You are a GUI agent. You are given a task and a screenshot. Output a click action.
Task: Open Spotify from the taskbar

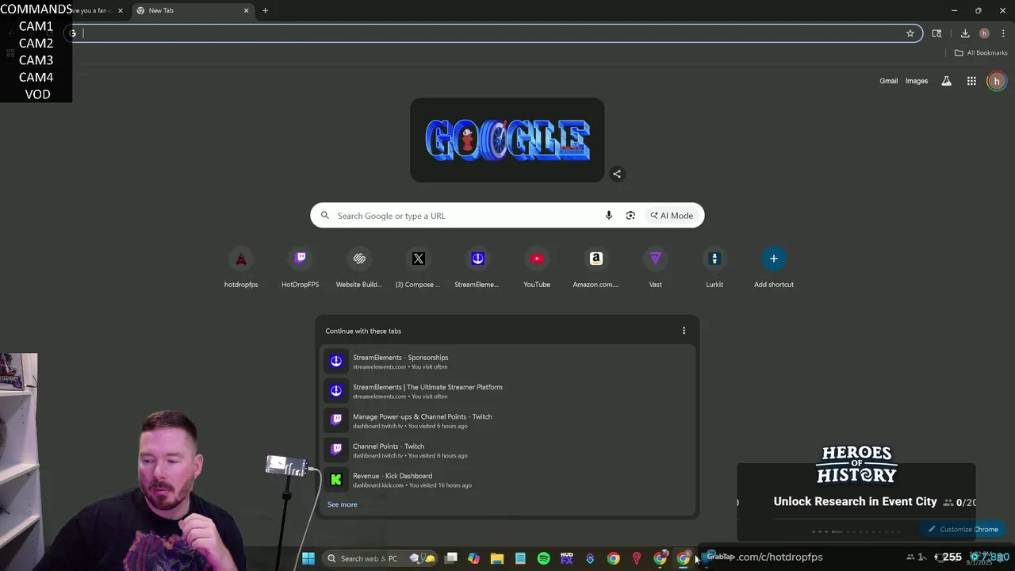[543, 558]
